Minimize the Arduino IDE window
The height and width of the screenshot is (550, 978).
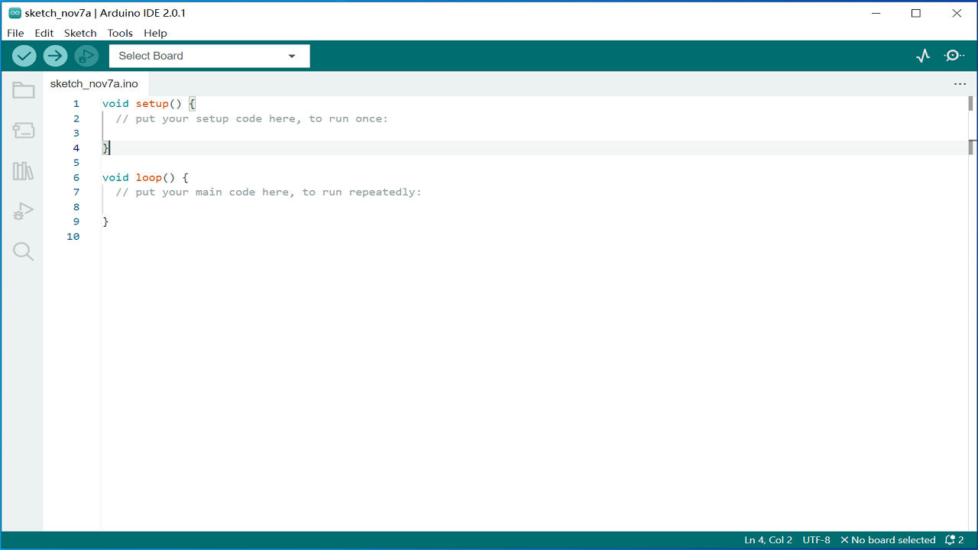click(875, 13)
